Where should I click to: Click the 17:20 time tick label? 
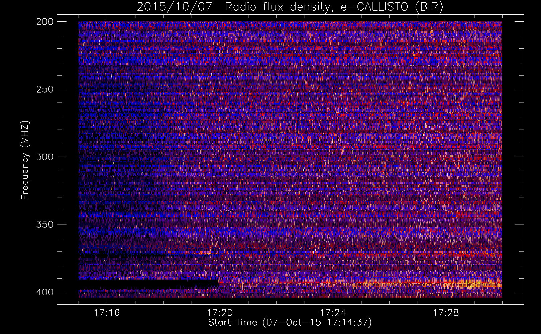click(220, 313)
